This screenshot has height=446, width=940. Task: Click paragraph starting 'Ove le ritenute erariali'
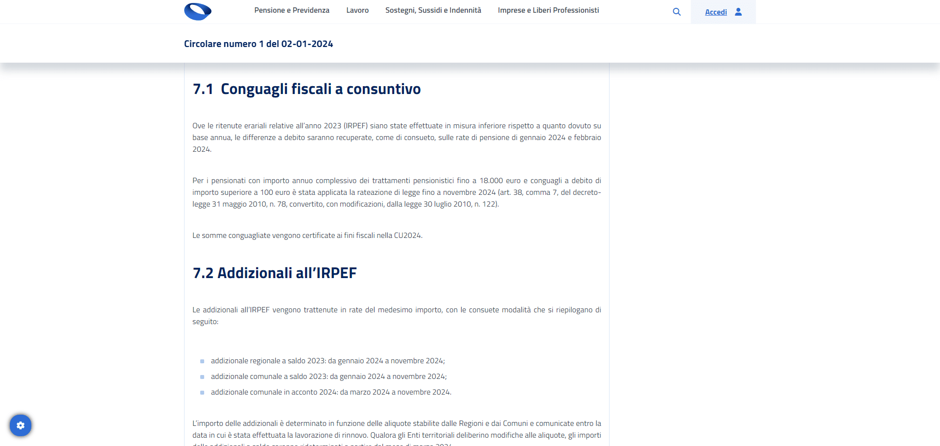click(397, 138)
